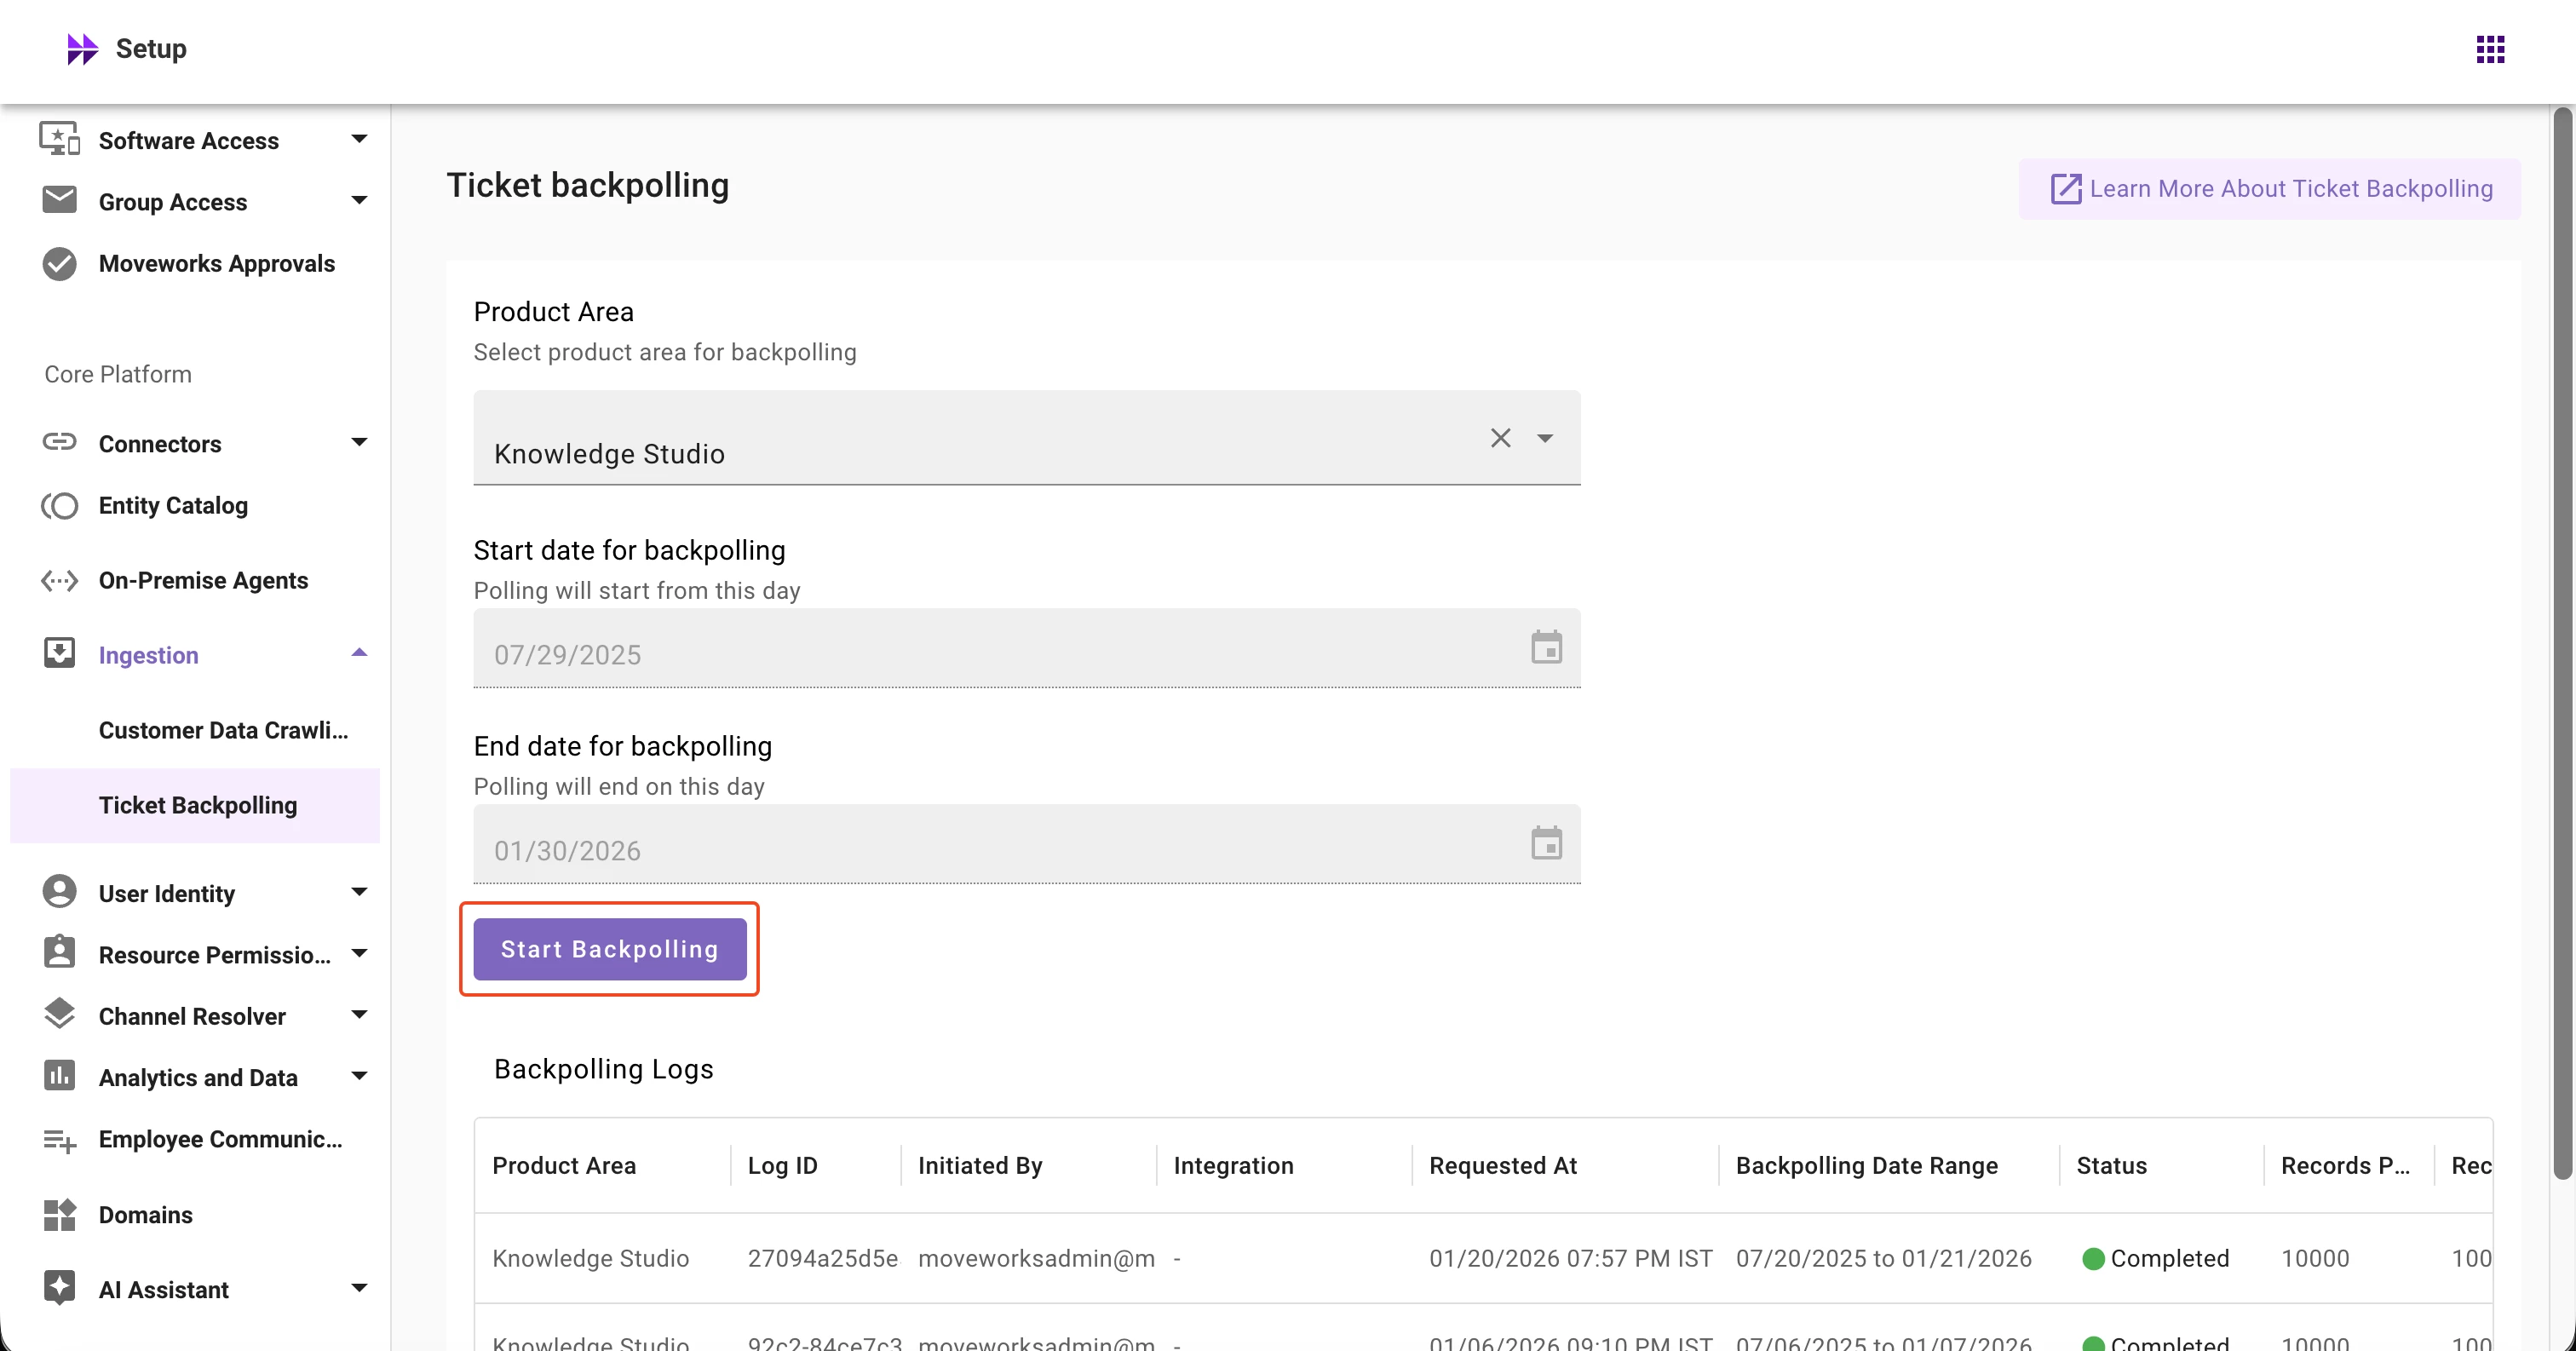
Task: Click the Moveworks Approvals checkmark icon
Action: (59, 264)
